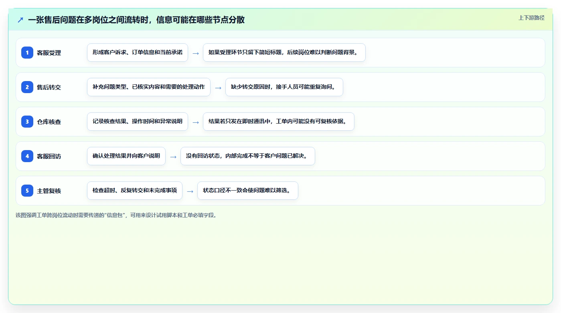This screenshot has height=313, width=561.
Task: Select the 客服受理 step label
Action: coord(49,53)
